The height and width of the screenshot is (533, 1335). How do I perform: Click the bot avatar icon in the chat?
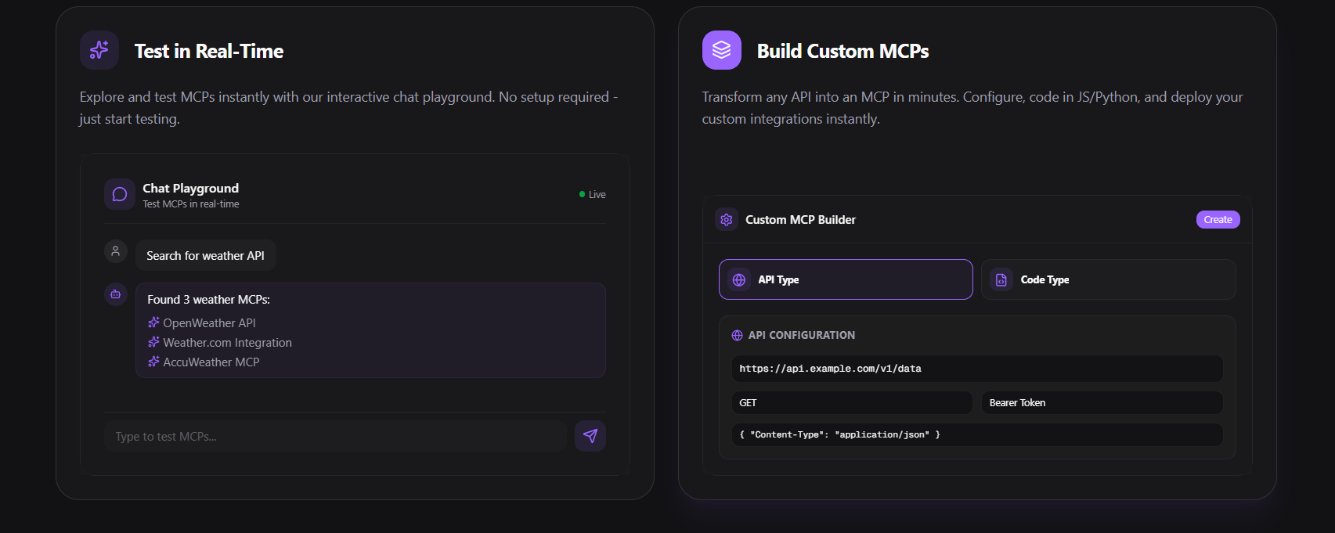[115, 294]
